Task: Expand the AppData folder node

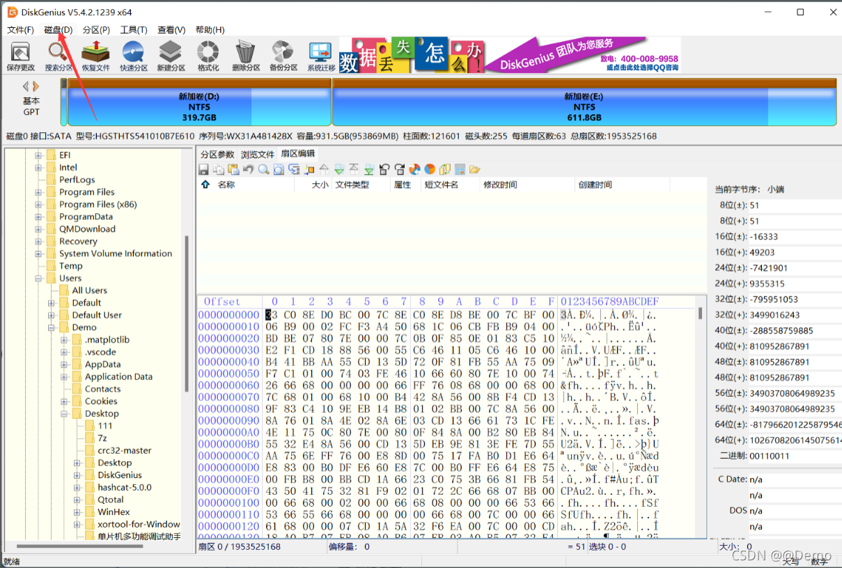Action: pyautogui.click(x=65, y=364)
